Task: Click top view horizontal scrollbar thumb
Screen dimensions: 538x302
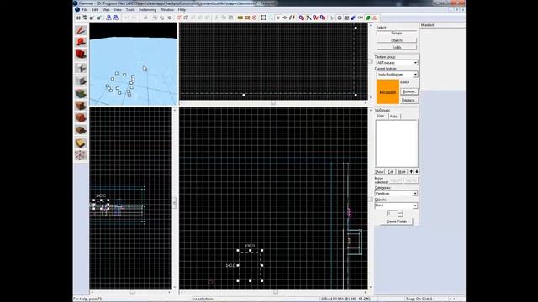Action: click(273, 102)
